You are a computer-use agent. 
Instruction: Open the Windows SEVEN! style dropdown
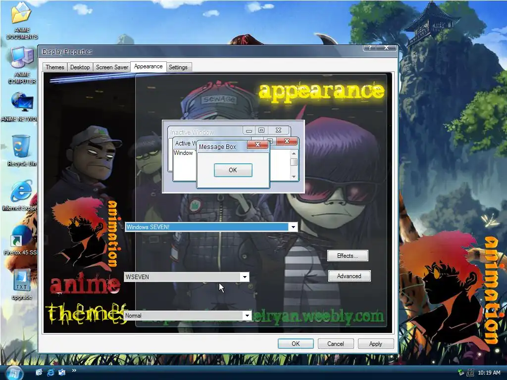click(293, 227)
